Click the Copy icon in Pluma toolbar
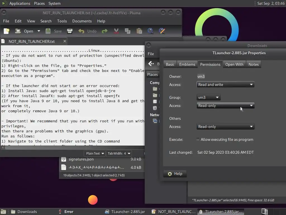The width and height of the screenshot is (286, 215). (127, 31)
